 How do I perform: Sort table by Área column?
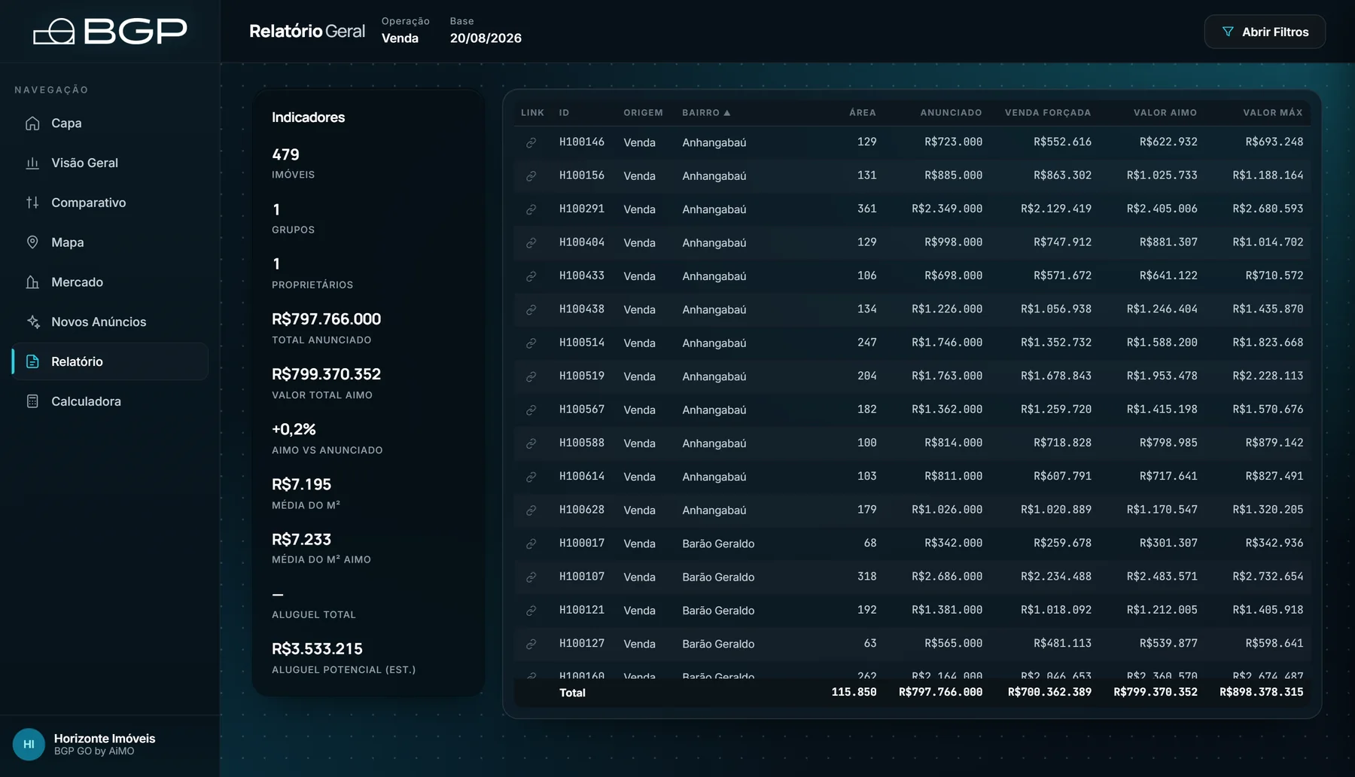[862, 112]
